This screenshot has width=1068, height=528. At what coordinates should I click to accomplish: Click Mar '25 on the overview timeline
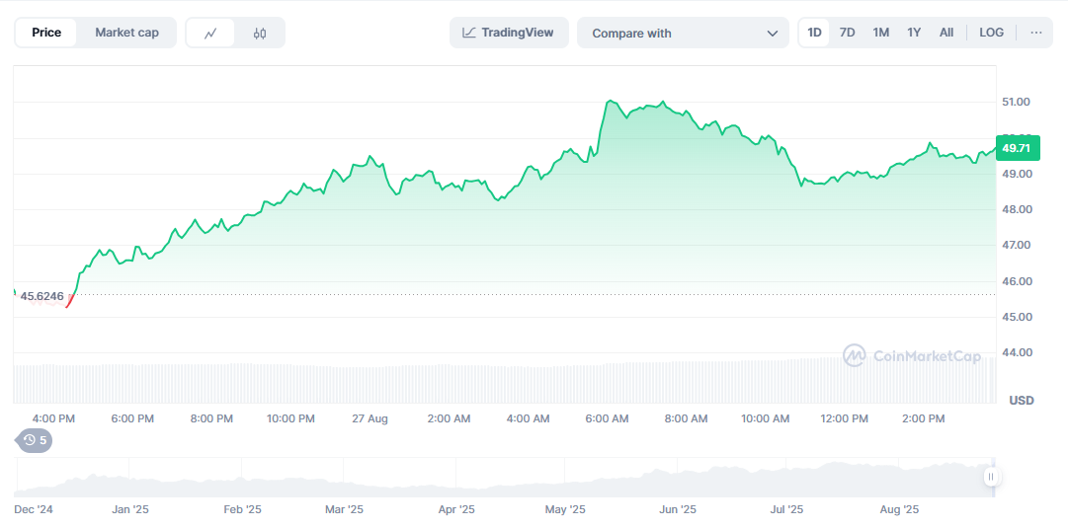coord(344,509)
